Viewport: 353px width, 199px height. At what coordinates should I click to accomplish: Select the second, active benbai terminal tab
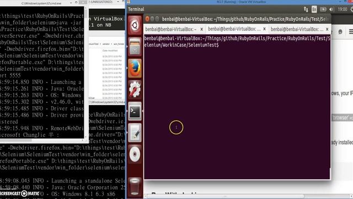pos(234,29)
